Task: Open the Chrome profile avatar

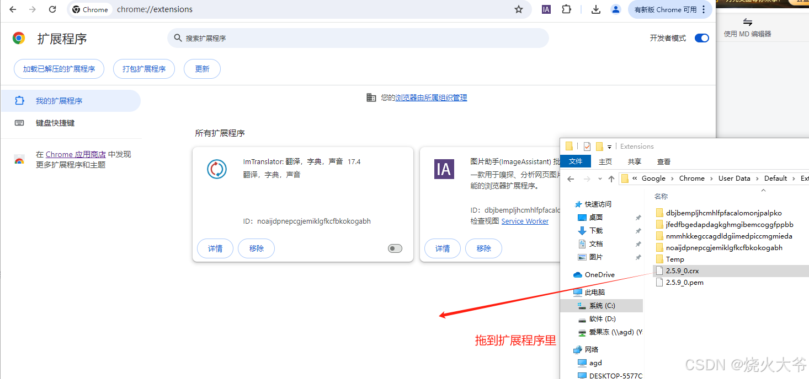Action: click(x=616, y=9)
